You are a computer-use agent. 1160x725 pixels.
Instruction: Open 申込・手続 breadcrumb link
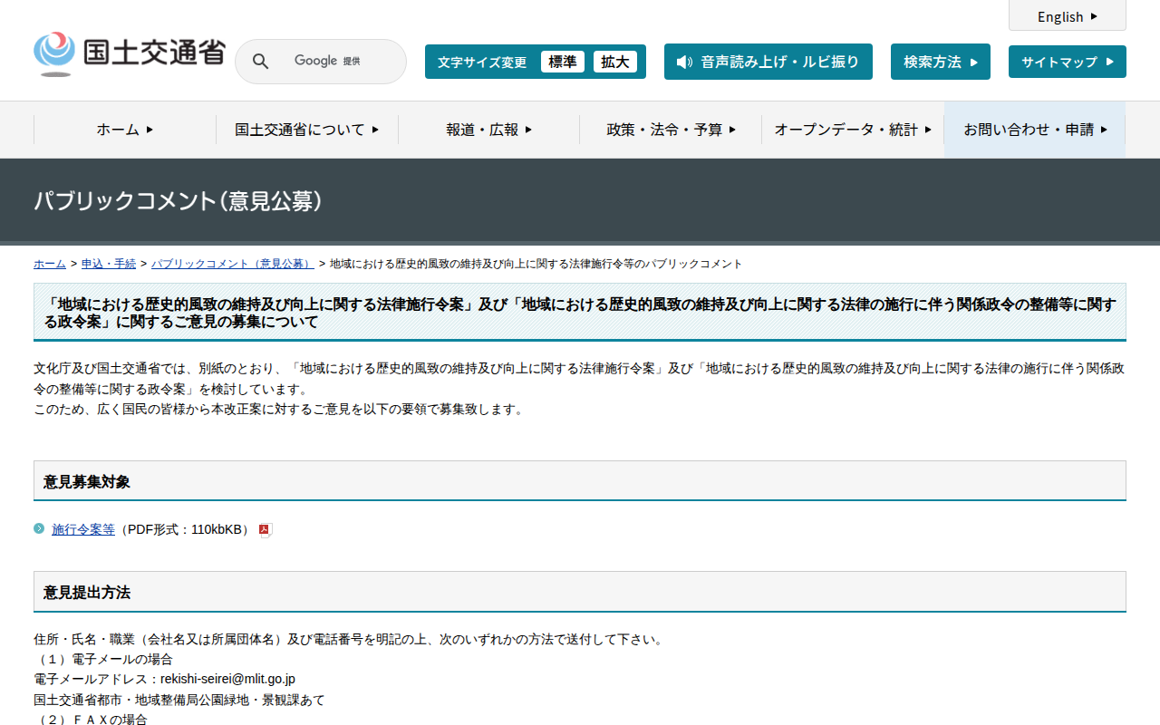[x=109, y=264]
